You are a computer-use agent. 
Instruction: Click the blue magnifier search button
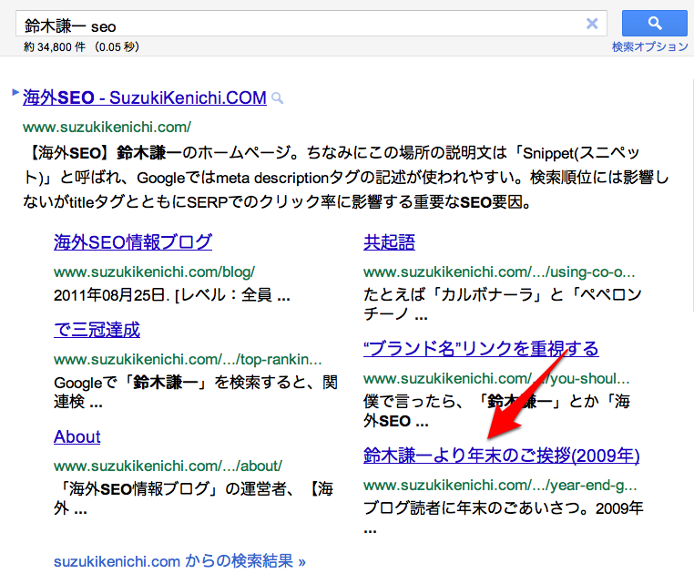click(654, 23)
